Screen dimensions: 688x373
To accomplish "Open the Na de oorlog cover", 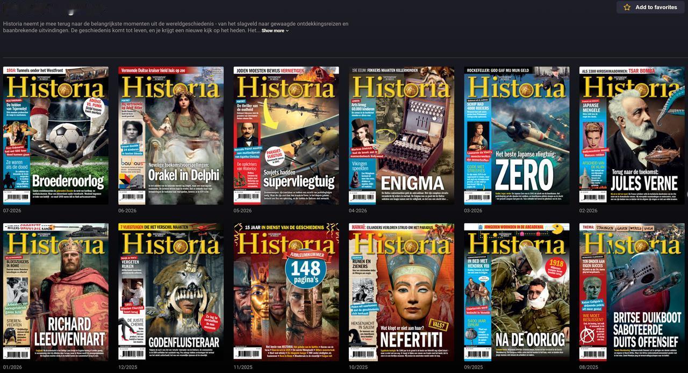I will [x=517, y=292].
